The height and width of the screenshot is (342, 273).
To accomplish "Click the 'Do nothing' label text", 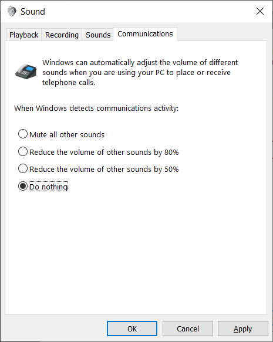I will 49,187.
